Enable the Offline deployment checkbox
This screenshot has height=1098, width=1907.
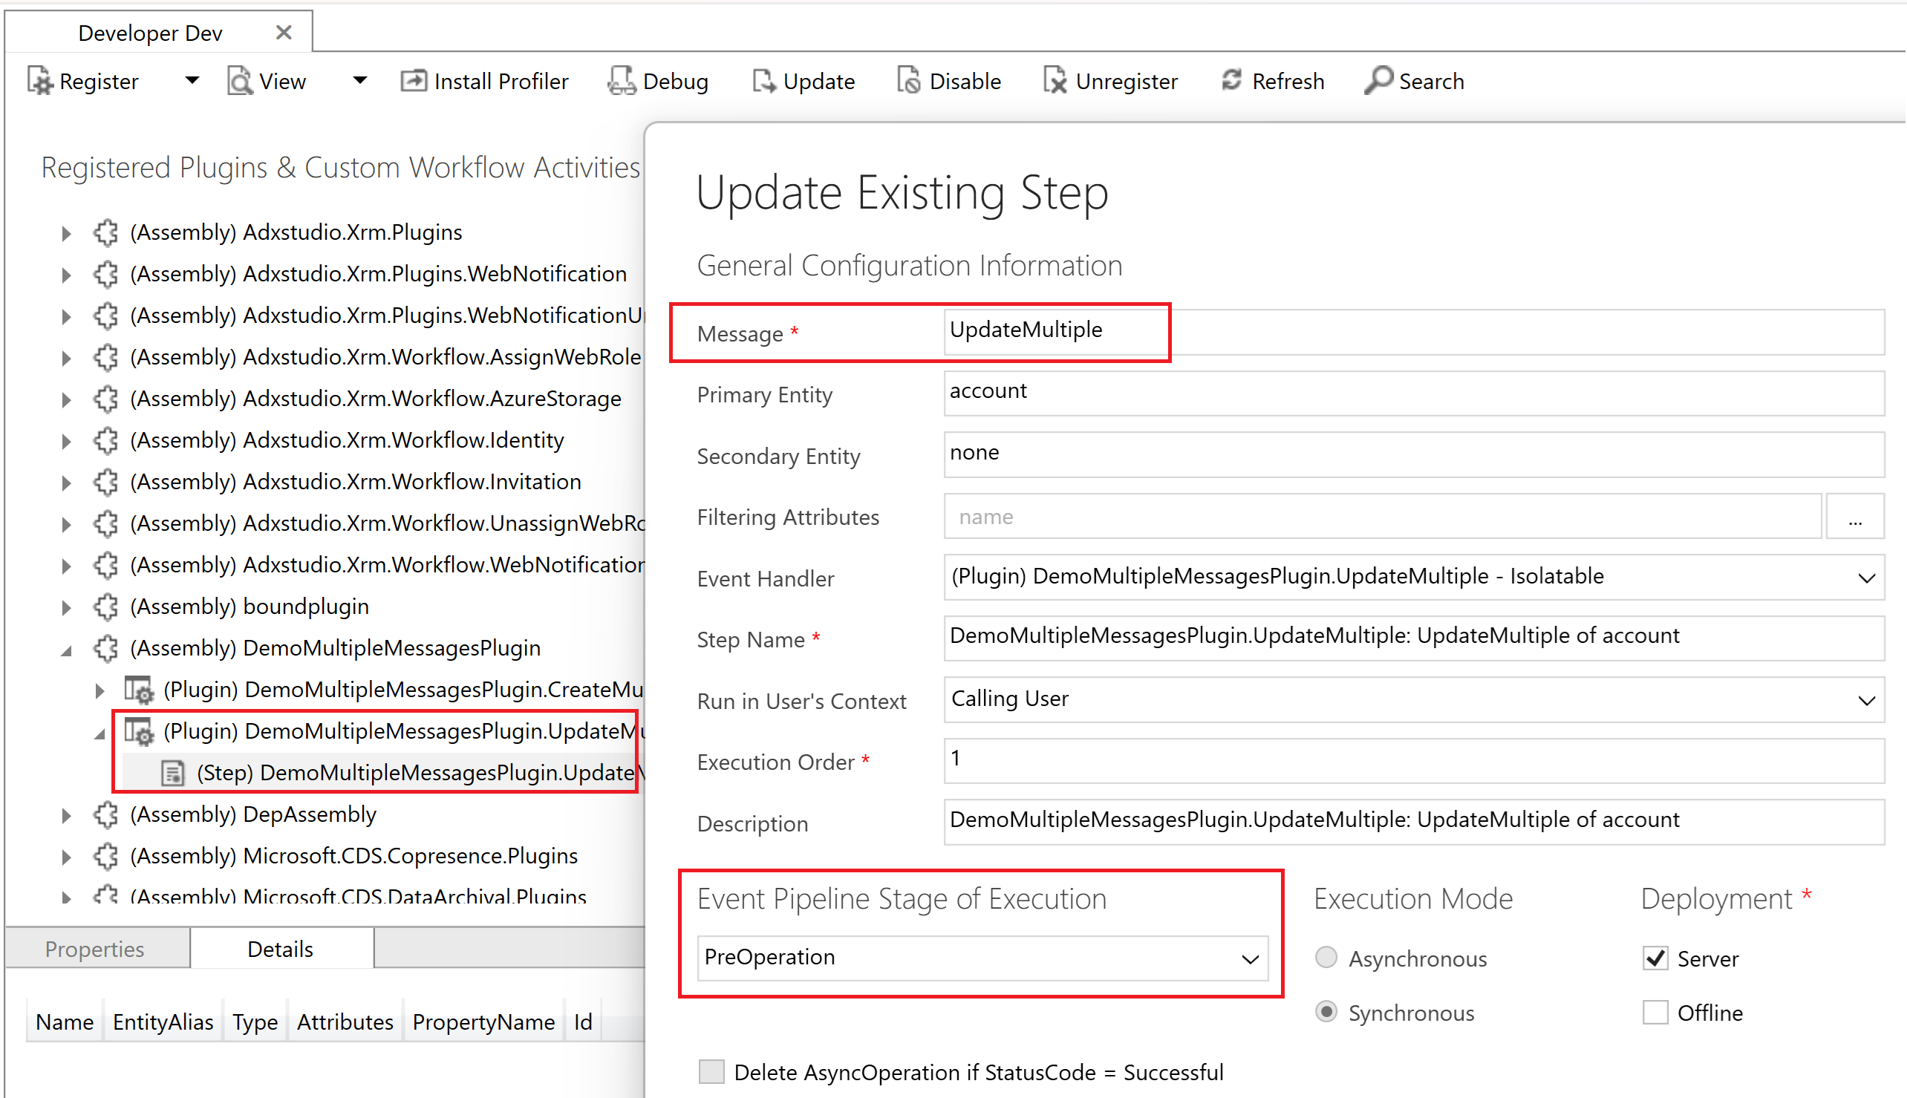(1655, 1013)
